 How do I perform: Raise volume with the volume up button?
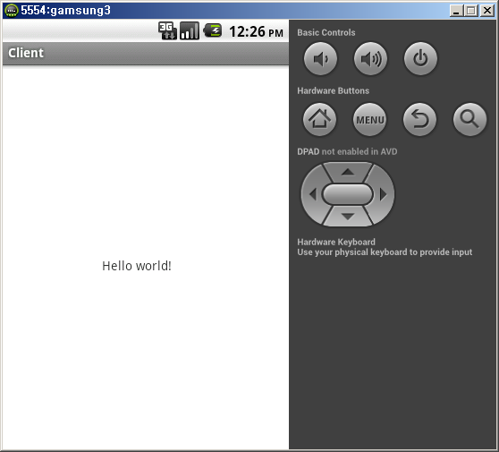point(370,58)
